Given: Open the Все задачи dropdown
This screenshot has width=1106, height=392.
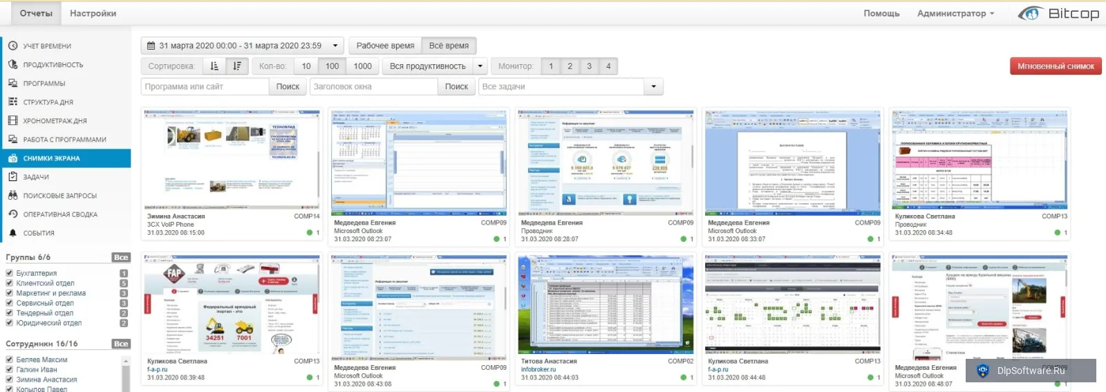Looking at the screenshot, I should pyautogui.click(x=653, y=86).
